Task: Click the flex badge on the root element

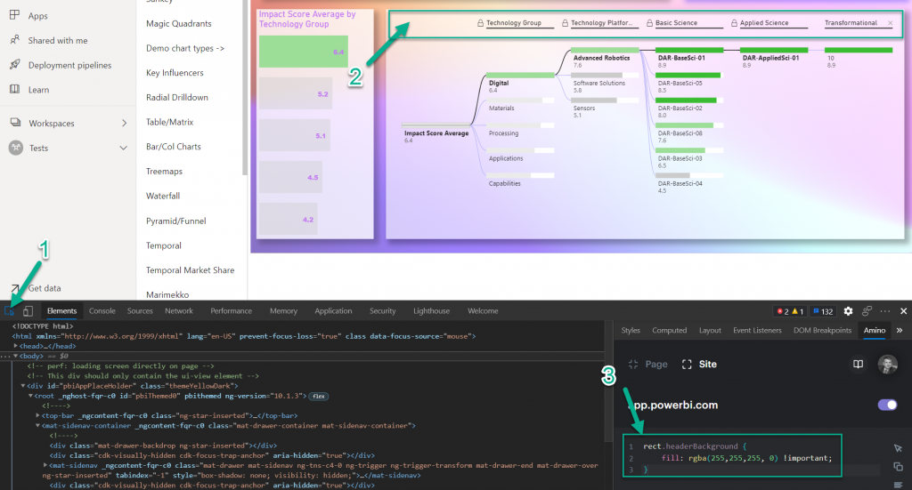Action: tap(319, 397)
